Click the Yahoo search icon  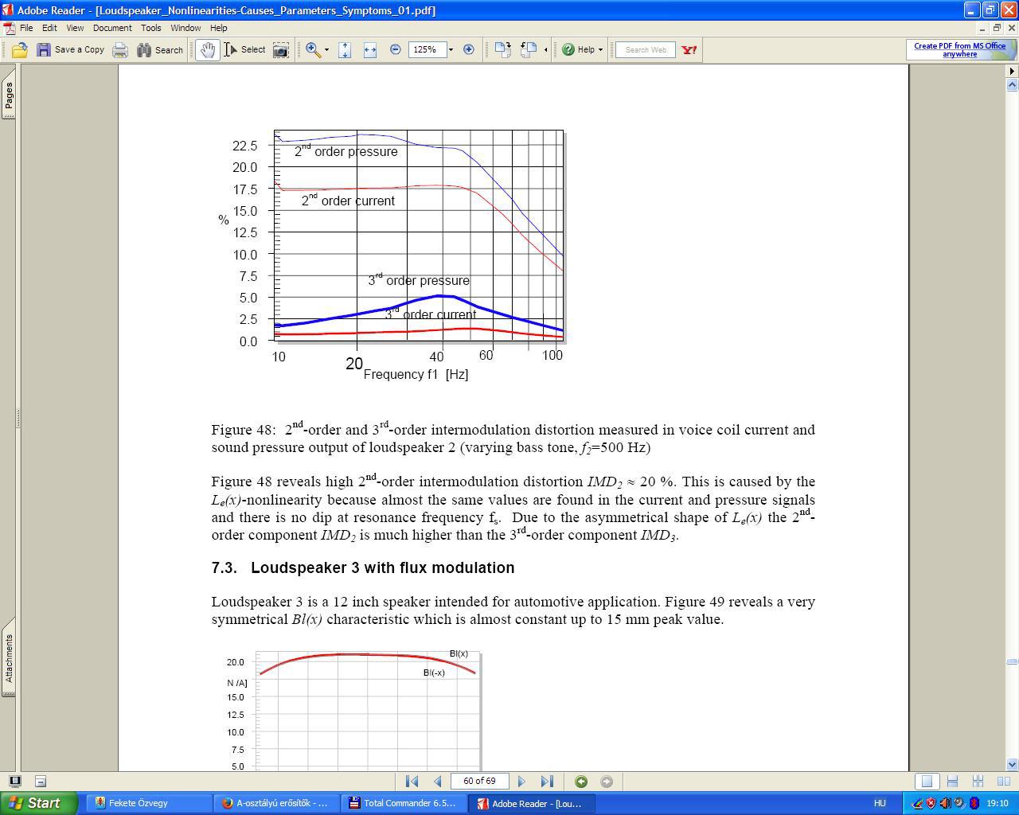click(689, 49)
